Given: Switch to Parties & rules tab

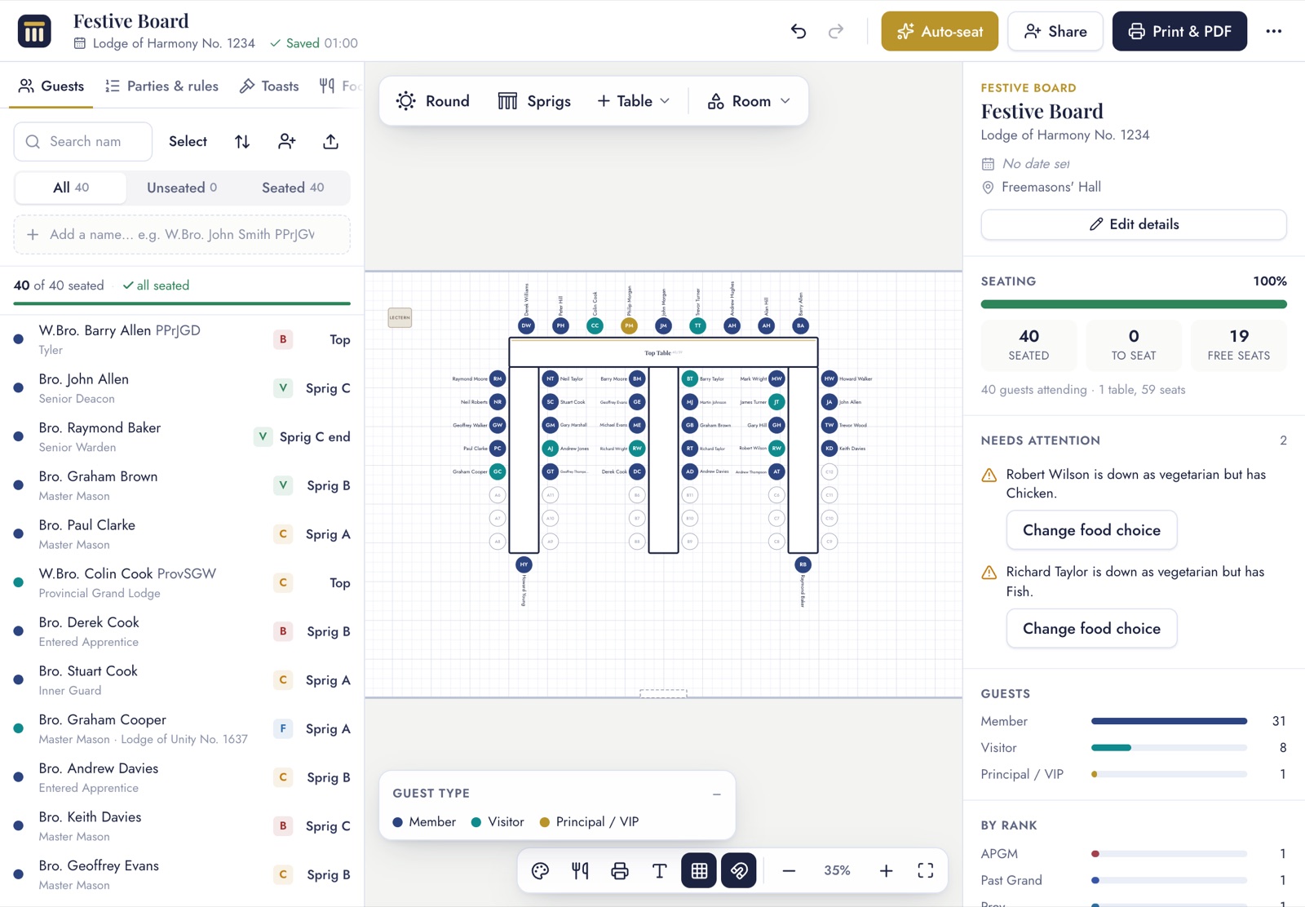Looking at the screenshot, I should pyautogui.click(x=161, y=86).
